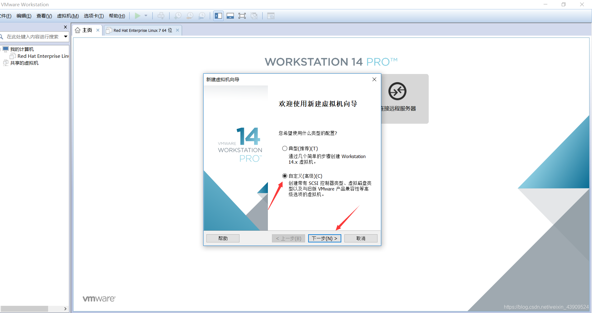Click the shared VMs icon in library tree
This screenshot has width=592, height=313.
click(x=6, y=63)
